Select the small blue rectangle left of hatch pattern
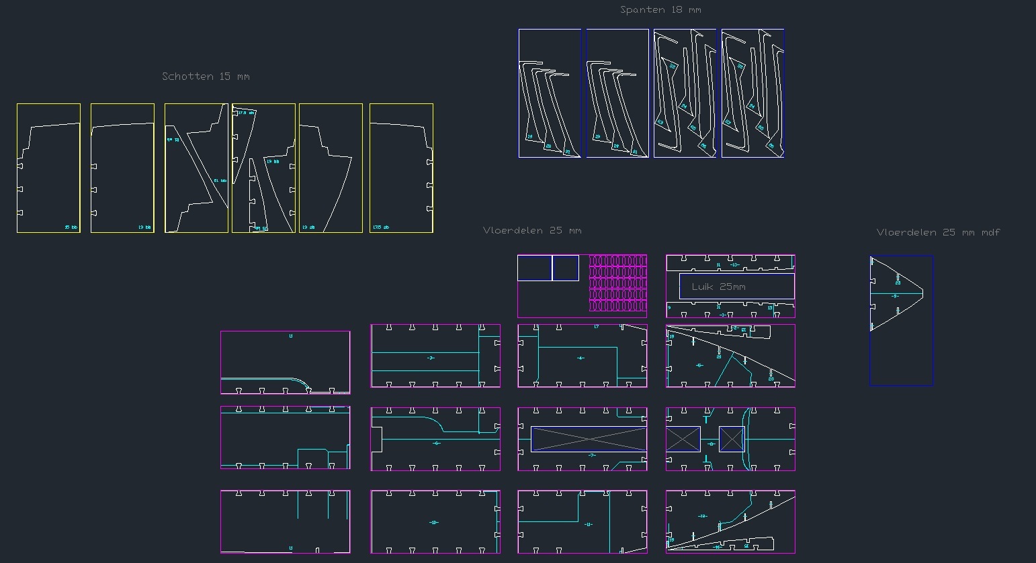This screenshot has width=1036, height=563. [535, 268]
